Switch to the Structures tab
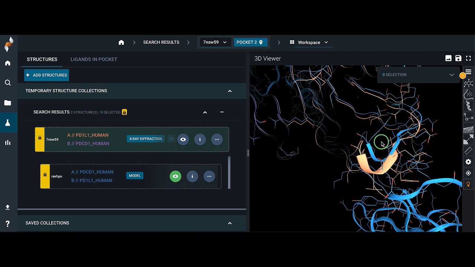Screen dimensions: 475x267 coord(42,59)
